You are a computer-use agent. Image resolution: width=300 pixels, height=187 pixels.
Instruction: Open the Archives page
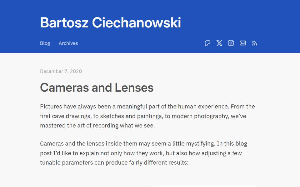pyautogui.click(x=68, y=43)
